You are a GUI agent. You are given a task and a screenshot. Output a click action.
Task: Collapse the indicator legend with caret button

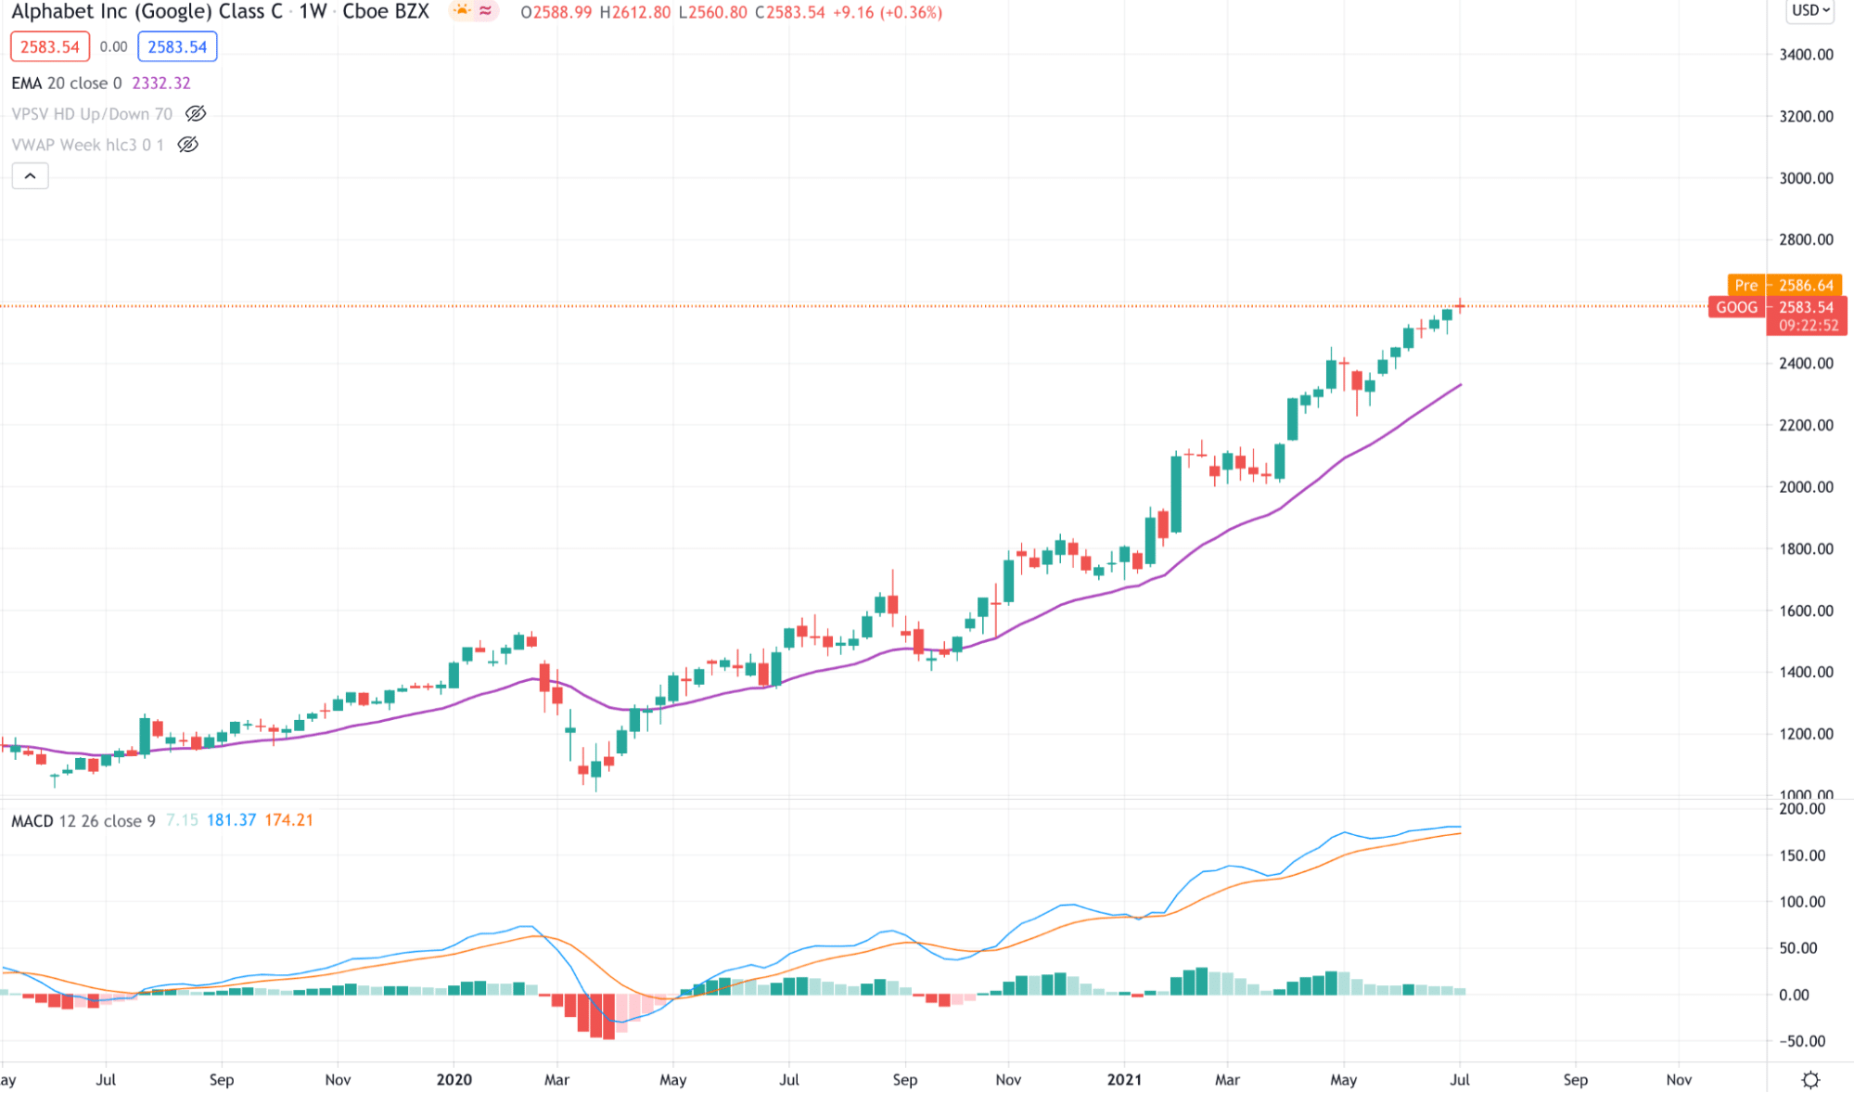[30, 176]
